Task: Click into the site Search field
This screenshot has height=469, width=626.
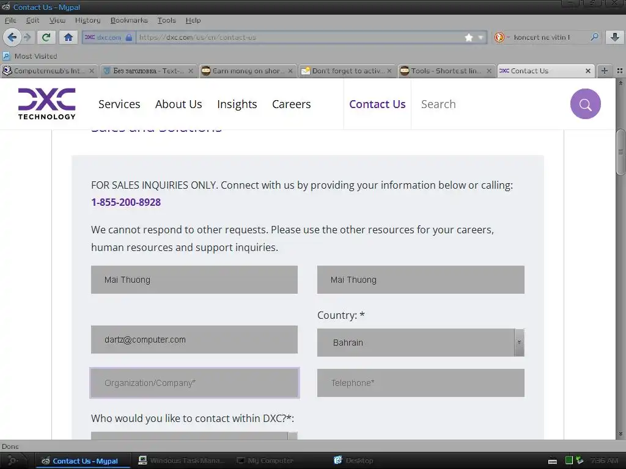Action: [x=491, y=104]
